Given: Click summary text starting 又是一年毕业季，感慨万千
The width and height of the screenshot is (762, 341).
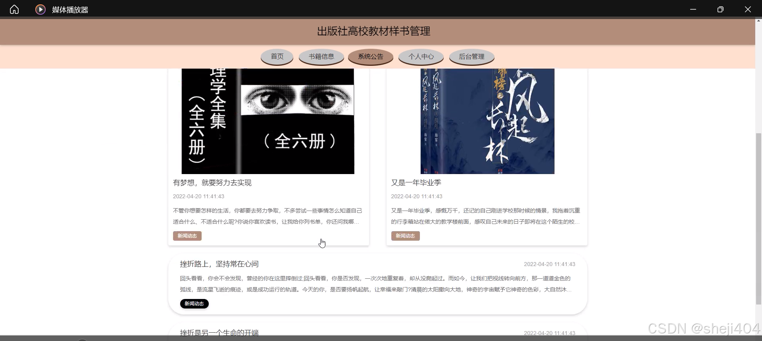Looking at the screenshot, I should pos(485,216).
